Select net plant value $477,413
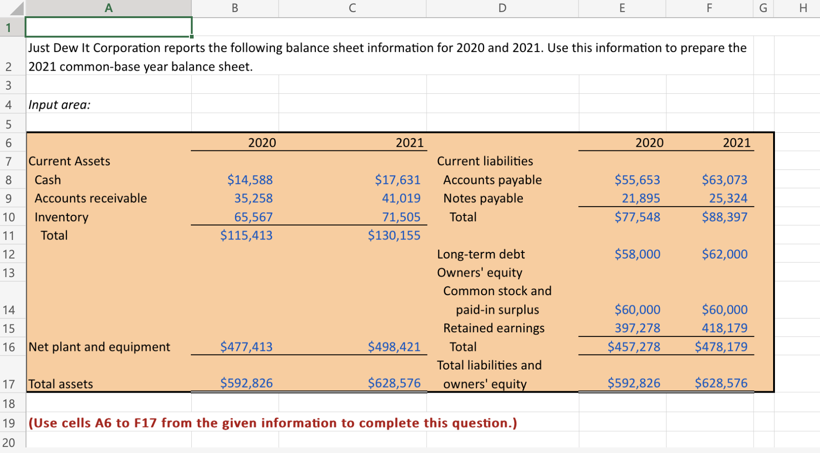This screenshot has height=453, width=820. click(246, 347)
